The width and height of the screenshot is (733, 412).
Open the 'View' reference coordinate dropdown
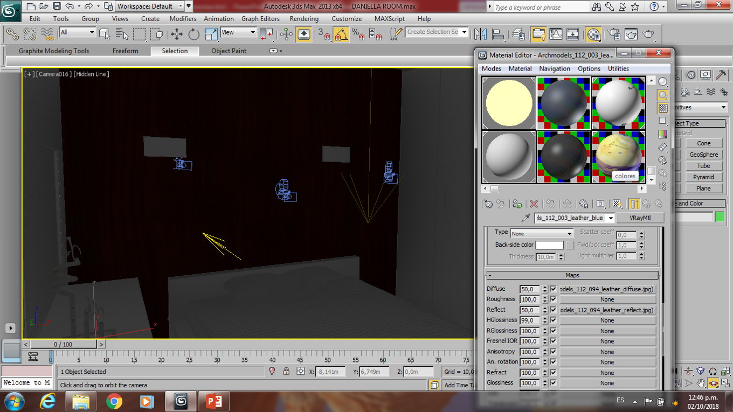(x=238, y=32)
